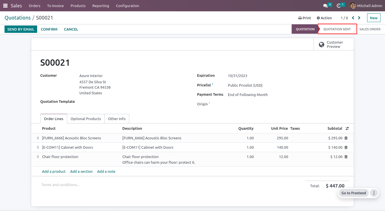Open the Reporting menu
385x211 pixels.
click(x=101, y=6)
